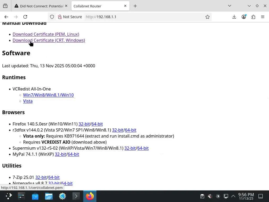Click the show desktop button
Image resolution: width=269 pixels, height=202 pixels.
[261, 196]
